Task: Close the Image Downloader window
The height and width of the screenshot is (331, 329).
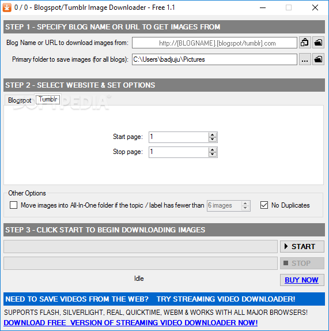Action: tap(315, 7)
